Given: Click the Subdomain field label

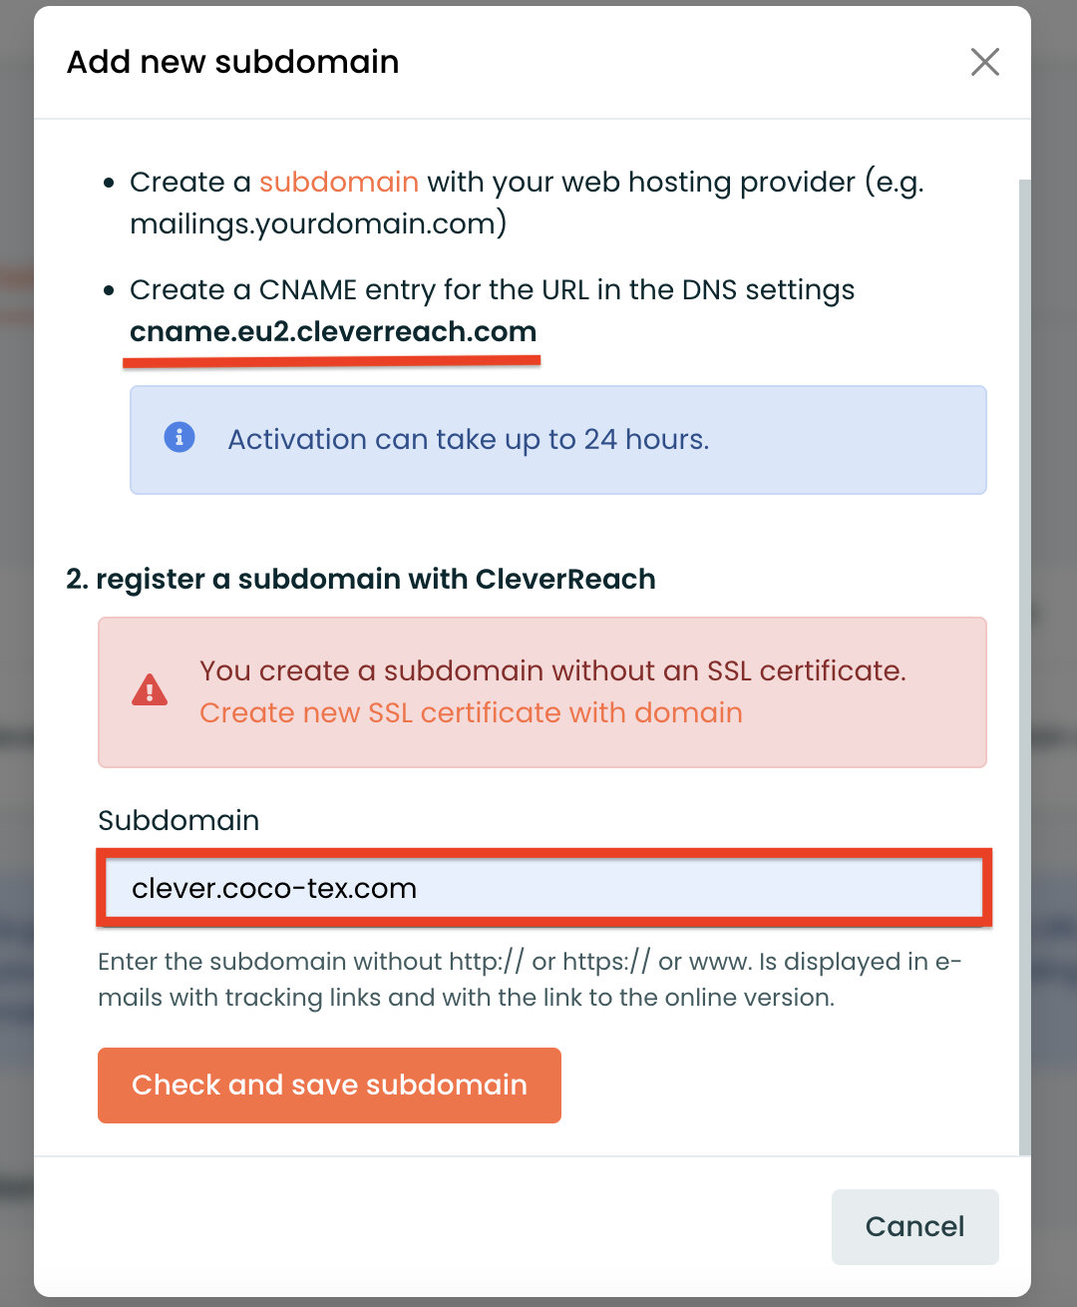Looking at the screenshot, I should pos(178,820).
